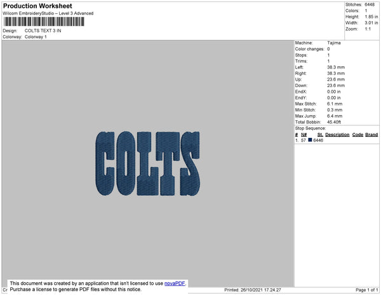Click the EndX value 0.00 in
381x295 pixels.
point(334,92)
